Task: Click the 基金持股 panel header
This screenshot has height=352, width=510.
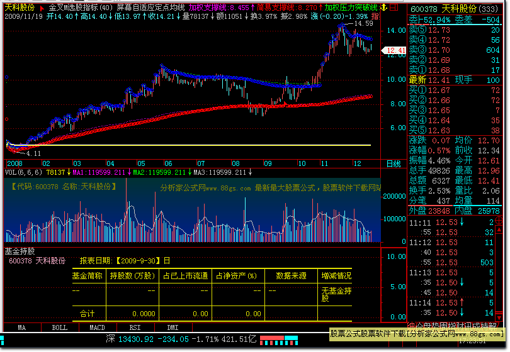Action: pyautogui.click(x=21, y=251)
